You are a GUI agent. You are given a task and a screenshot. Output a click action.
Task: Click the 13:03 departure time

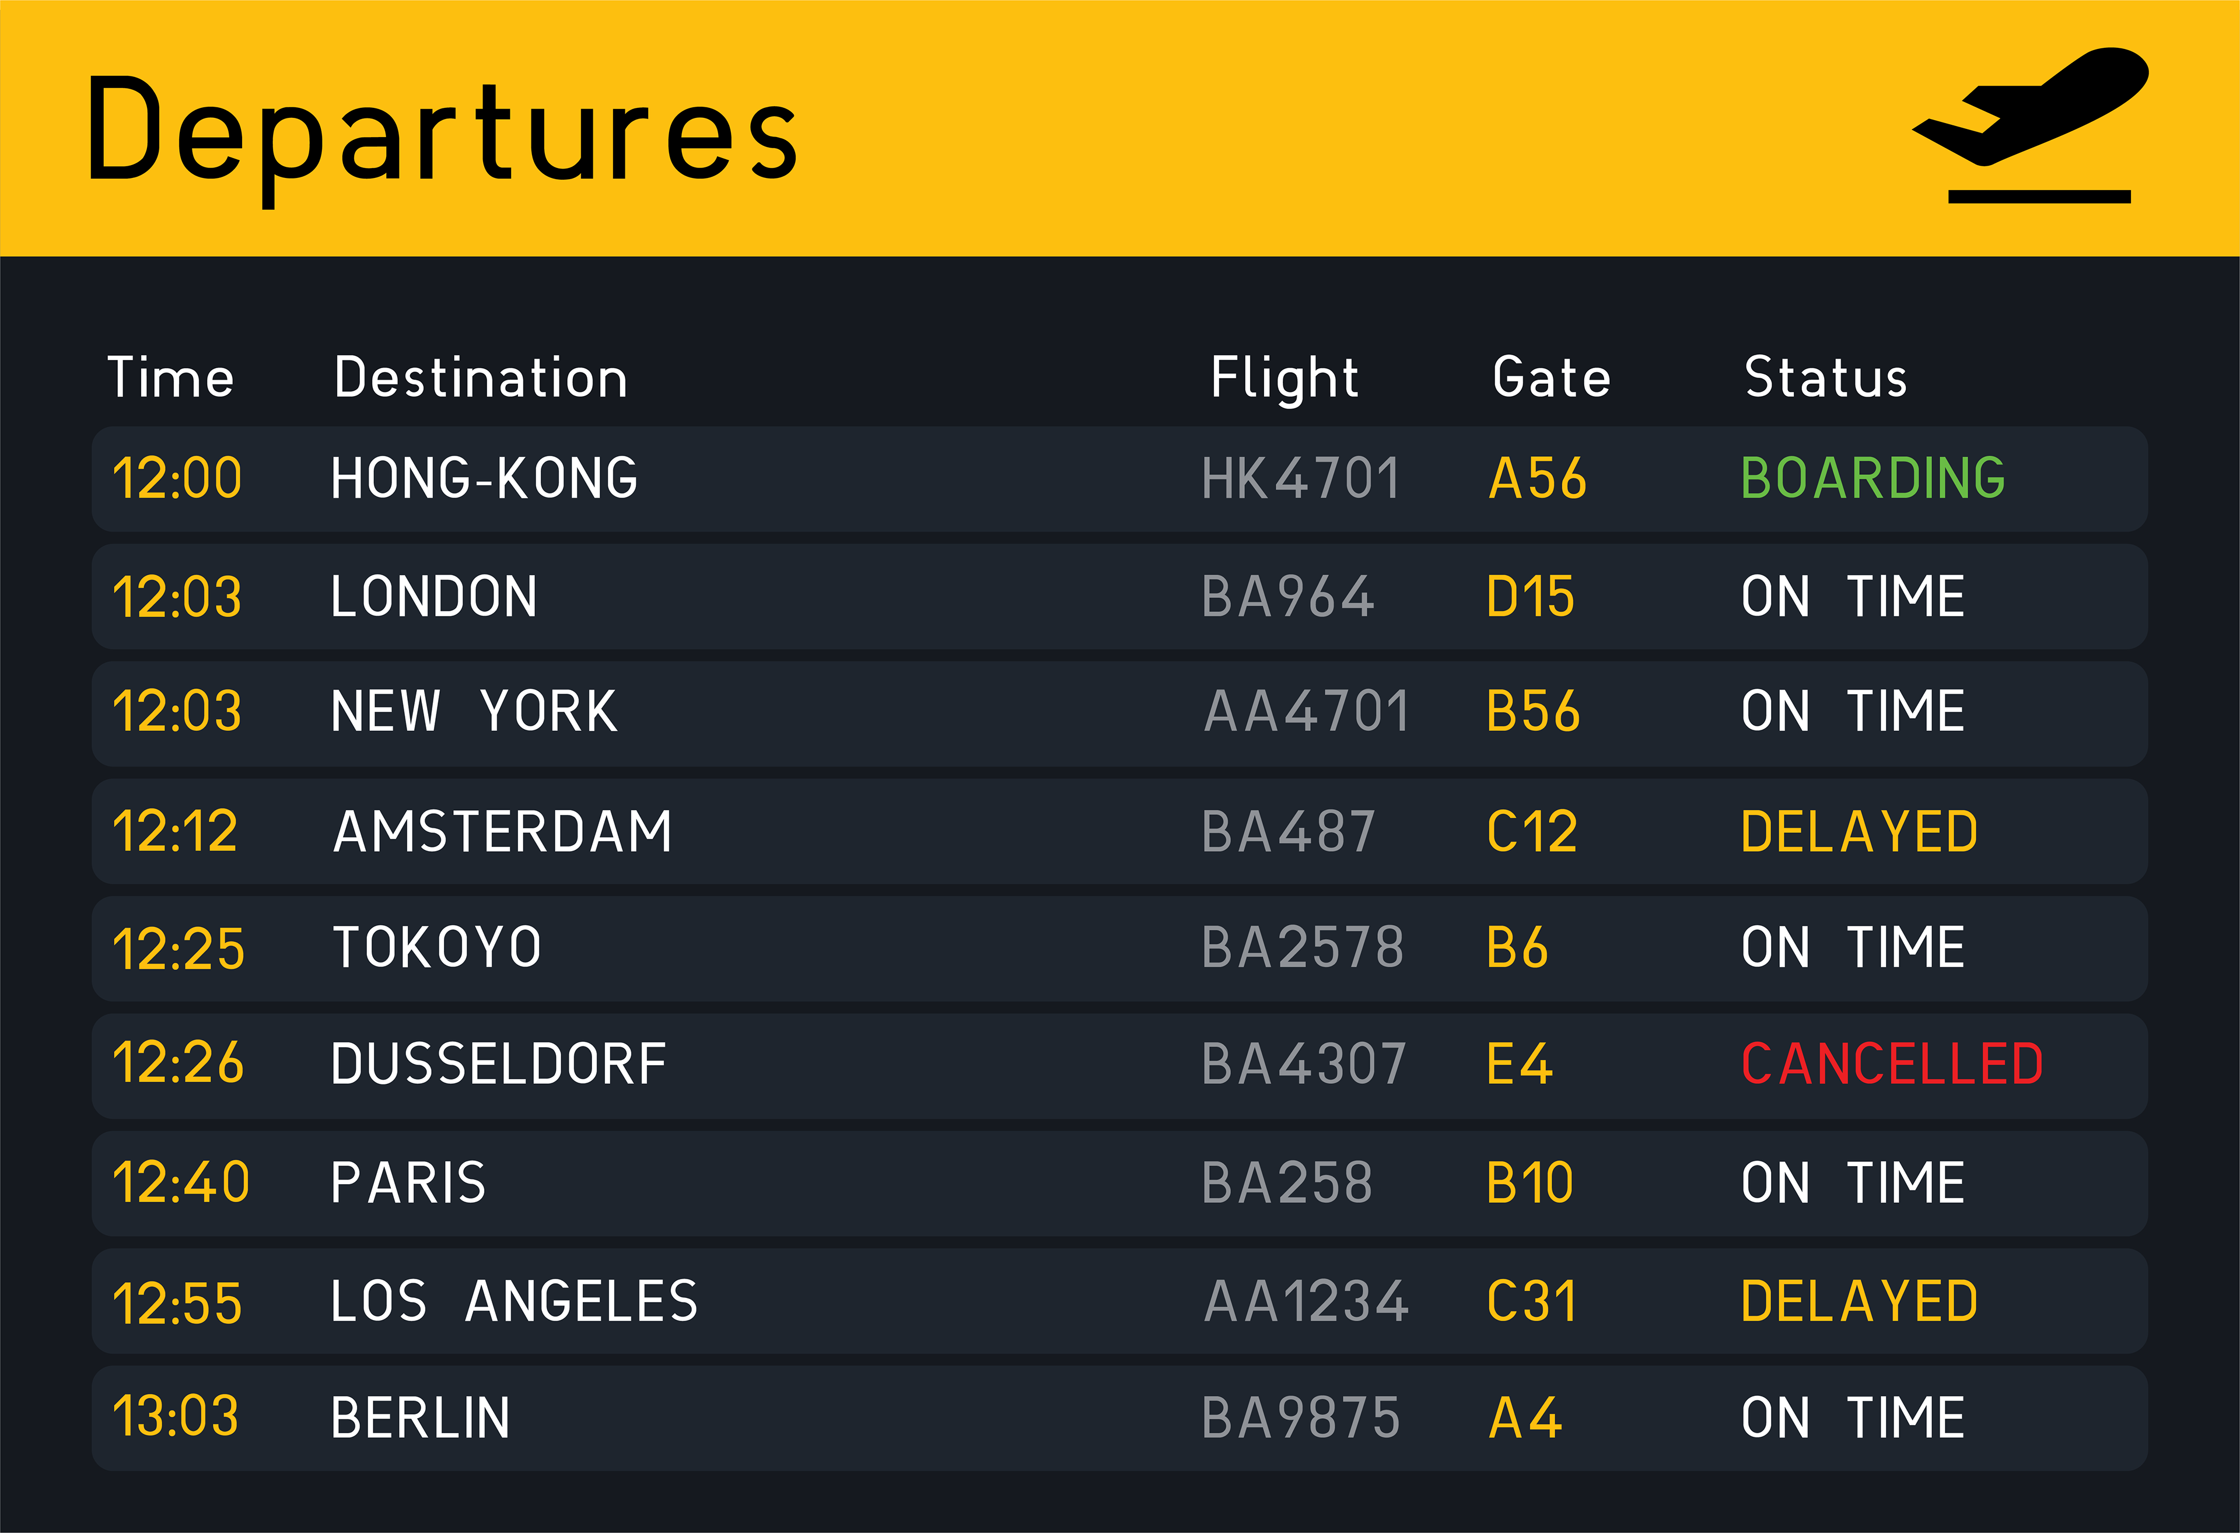(x=176, y=1416)
